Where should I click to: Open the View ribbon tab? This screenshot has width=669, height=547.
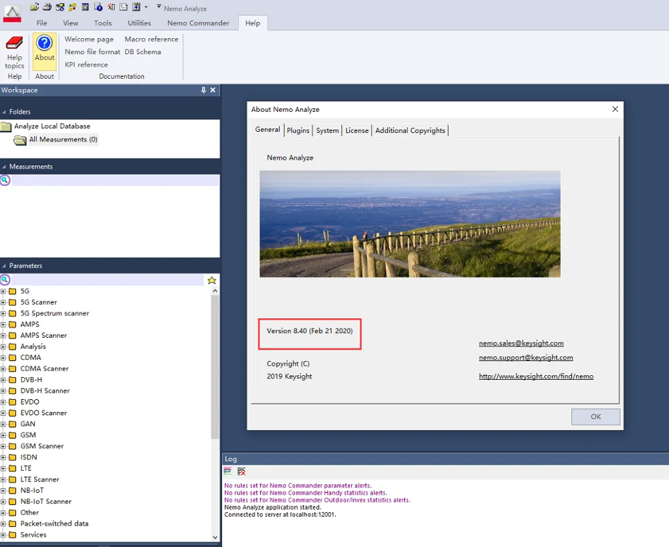pos(70,23)
